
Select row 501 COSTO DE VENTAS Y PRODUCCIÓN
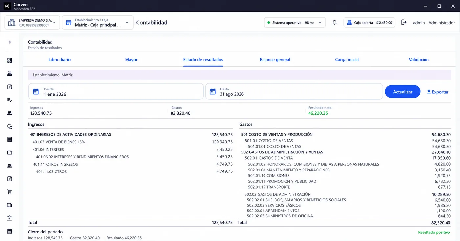pos(345,134)
